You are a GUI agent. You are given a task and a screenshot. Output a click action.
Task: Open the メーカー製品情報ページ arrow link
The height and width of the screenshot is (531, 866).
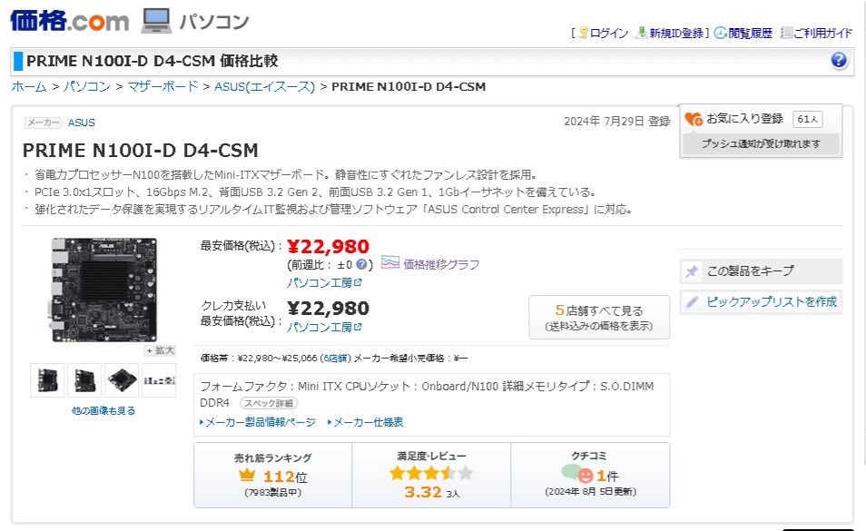tap(258, 422)
